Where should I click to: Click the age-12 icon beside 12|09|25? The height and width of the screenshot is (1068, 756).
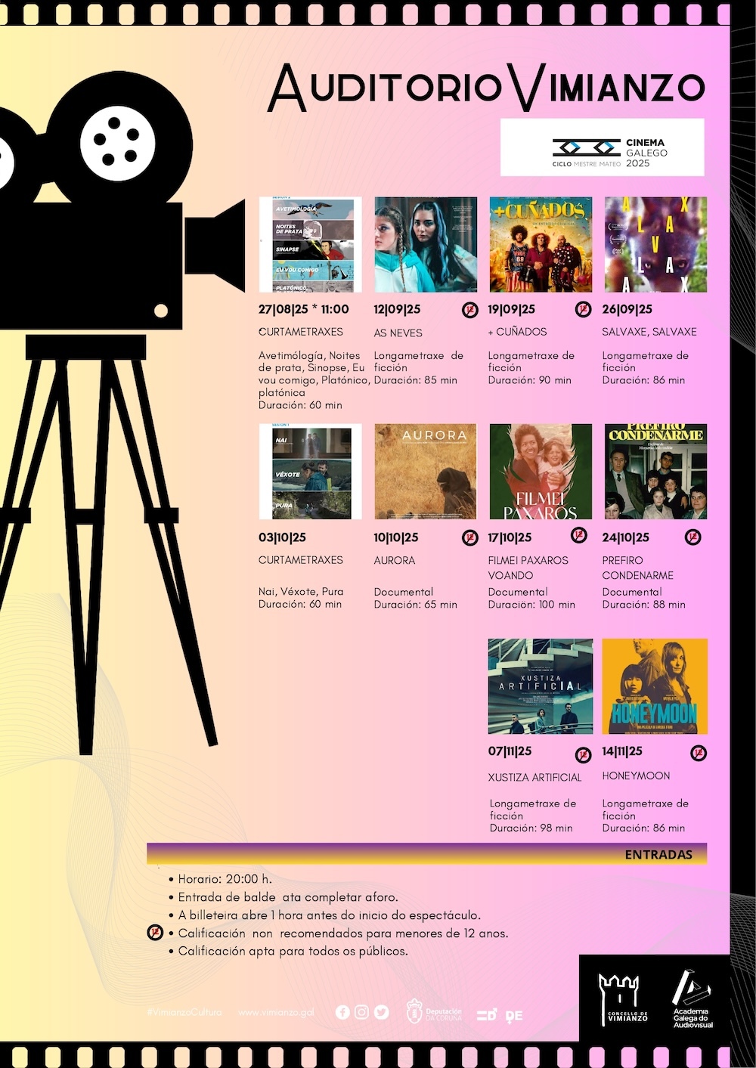coord(469,310)
